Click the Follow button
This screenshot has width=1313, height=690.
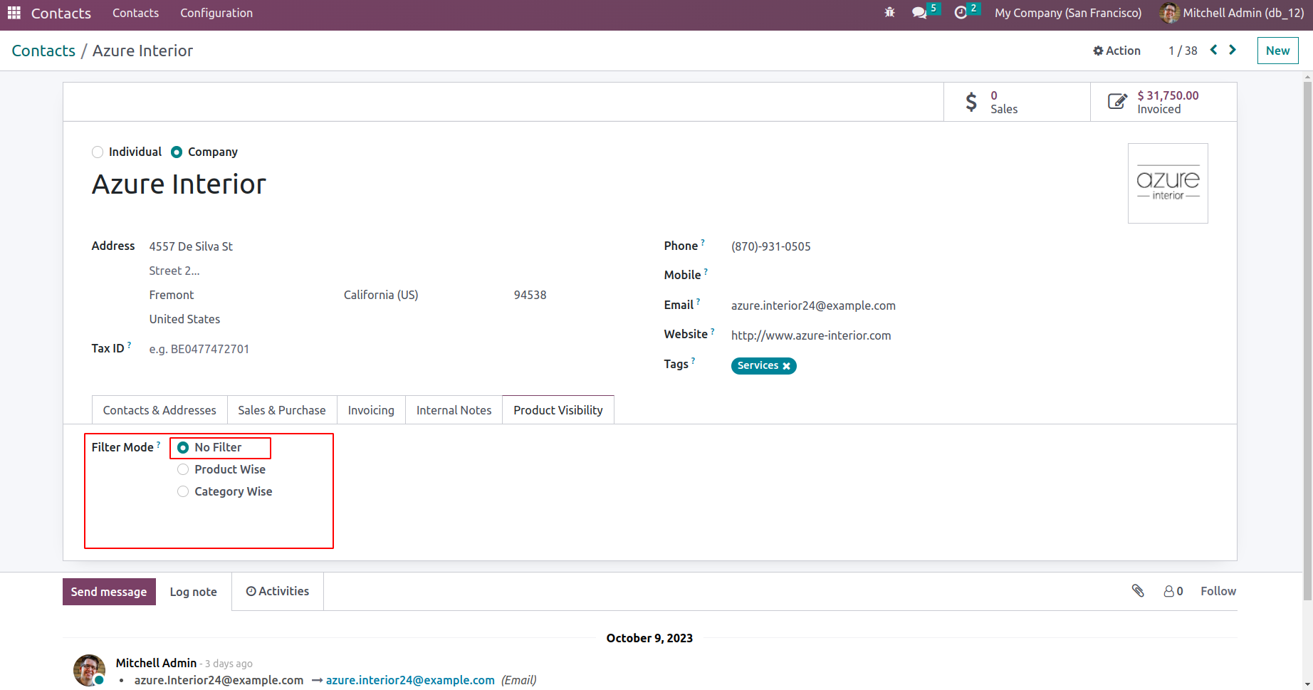click(x=1218, y=591)
